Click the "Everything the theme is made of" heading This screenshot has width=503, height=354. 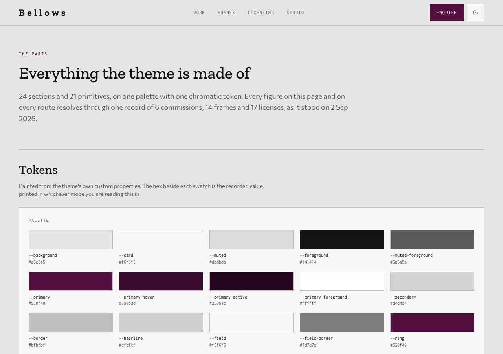tap(134, 74)
